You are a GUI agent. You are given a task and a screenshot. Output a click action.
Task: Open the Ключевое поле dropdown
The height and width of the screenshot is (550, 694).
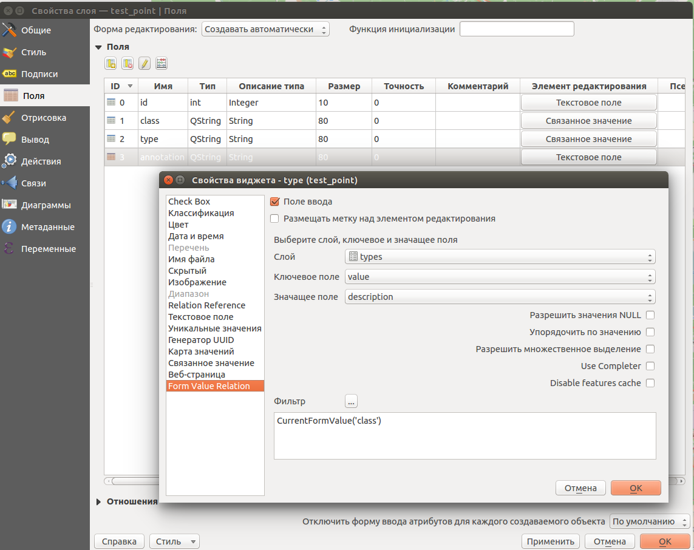[500, 277]
